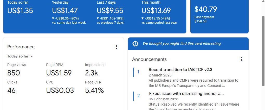Click the down-triangle indicator under Last 7 days
This screenshot has height=110, width=265.
[x=98, y=18]
